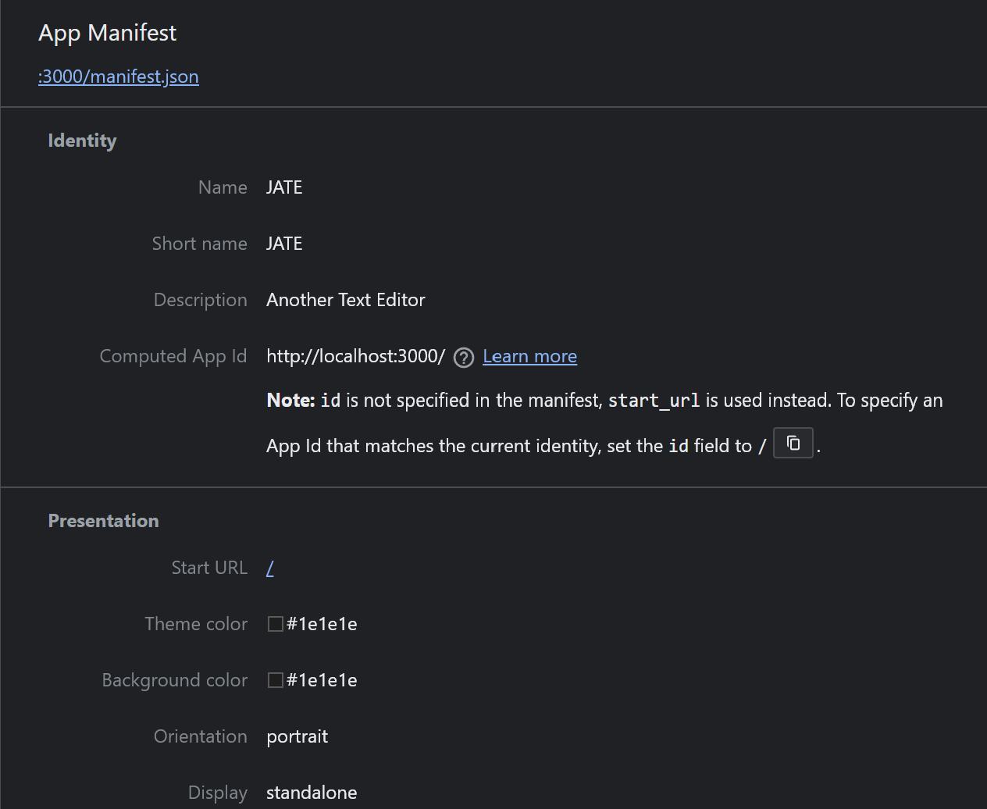This screenshot has width=987, height=809.
Task: Click the Learn more link
Action: [x=529, y=356]
